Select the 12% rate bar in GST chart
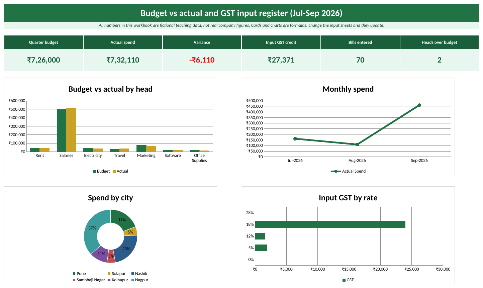This screenshot has width=483, height=288. pos(260,236)
